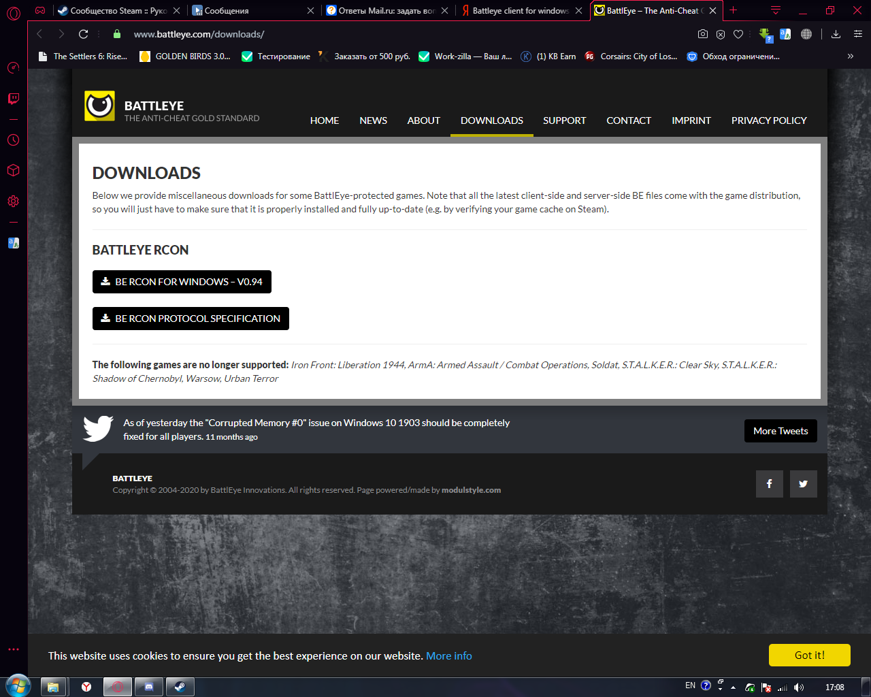
Task: Click the address bar URL field
Action: pyautogui.click(x=408, y=34)
